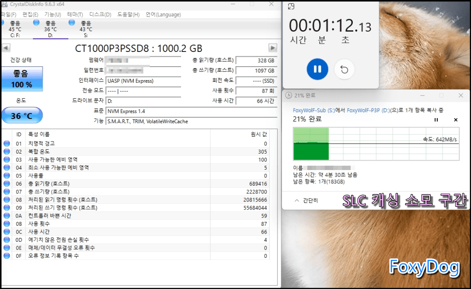Reset the stopwatch with circular arrow

344,69
